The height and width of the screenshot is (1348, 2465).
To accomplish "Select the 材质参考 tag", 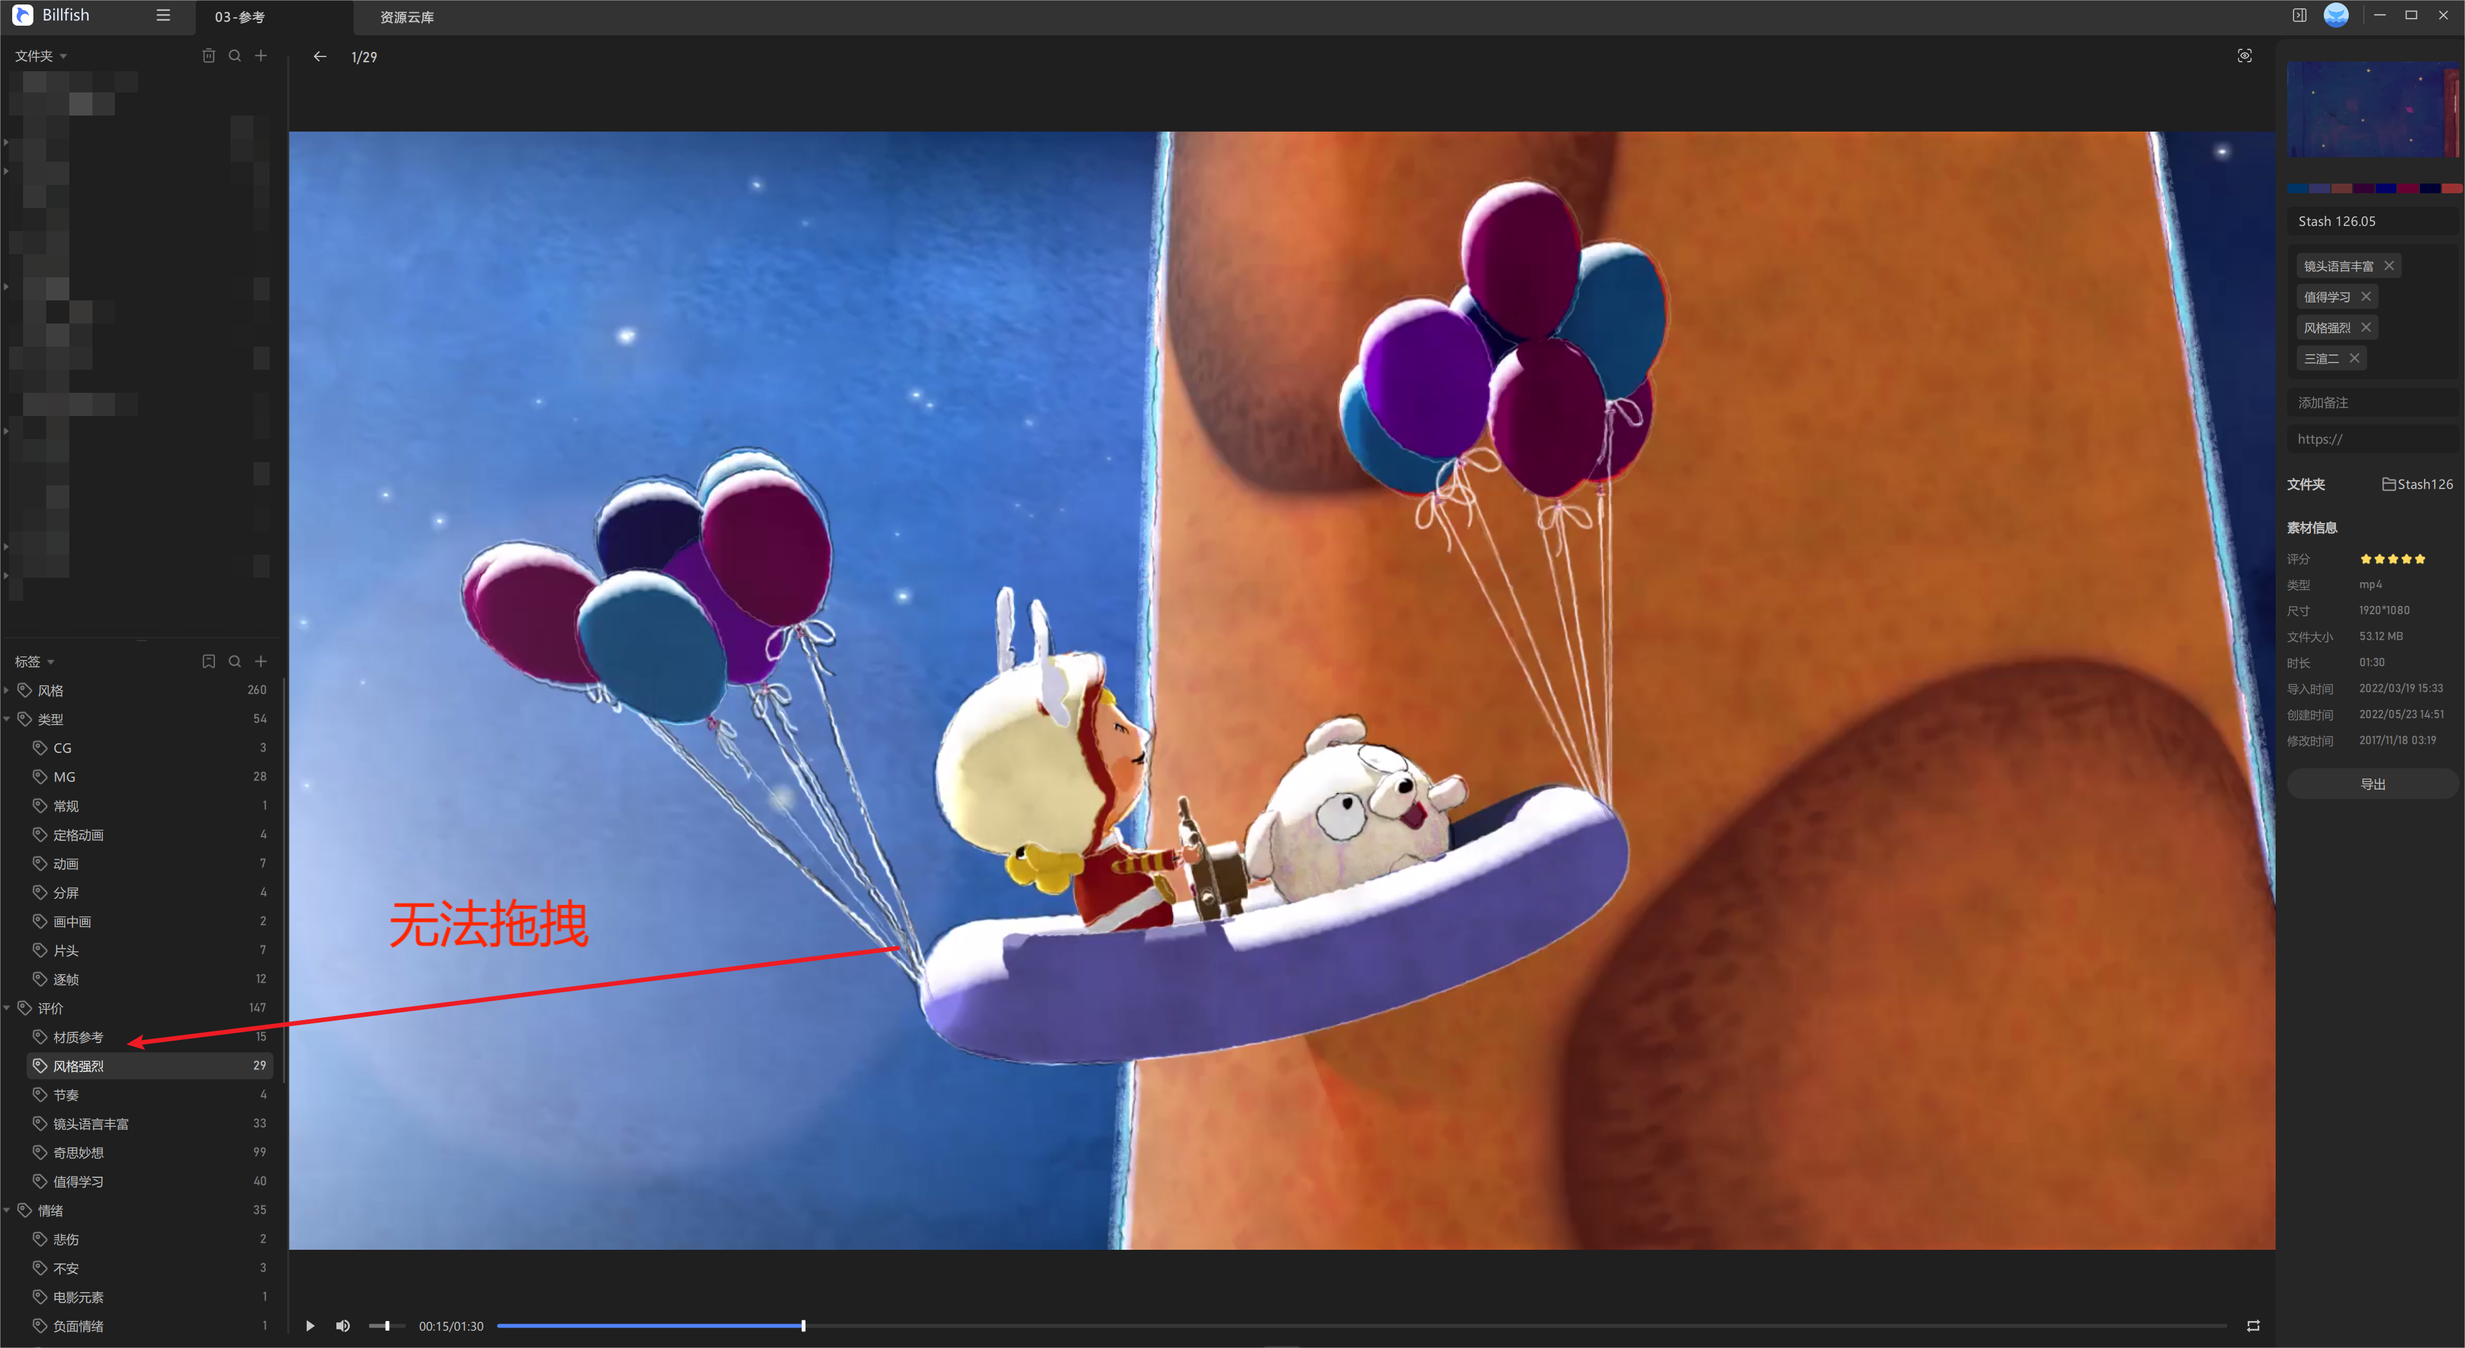I will (x=150, y=1036).
